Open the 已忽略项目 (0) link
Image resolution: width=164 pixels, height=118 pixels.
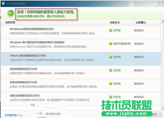click(x=13, y=115)
